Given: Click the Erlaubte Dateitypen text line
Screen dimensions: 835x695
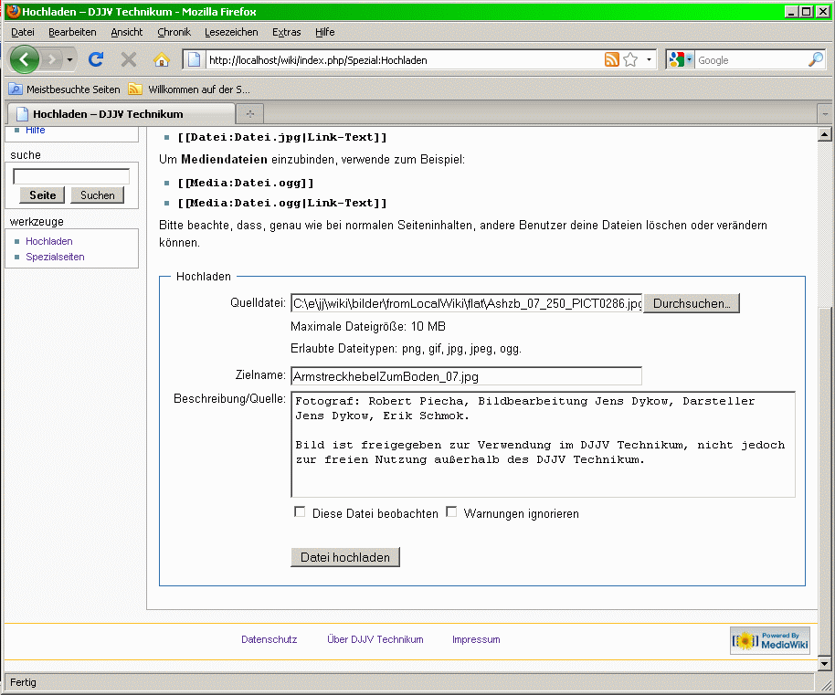Looking at the screenshot, I should (x=406, y=349).
